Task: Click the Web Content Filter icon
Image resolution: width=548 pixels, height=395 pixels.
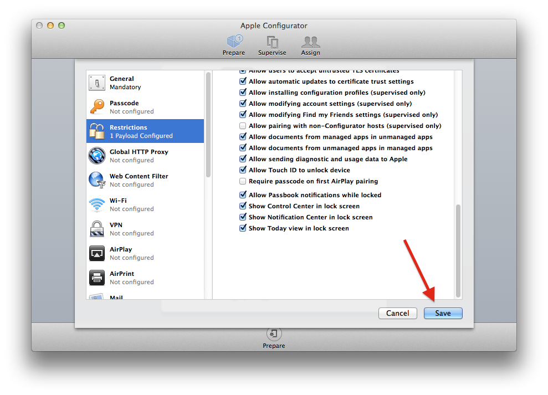Action: pos(97,180)
